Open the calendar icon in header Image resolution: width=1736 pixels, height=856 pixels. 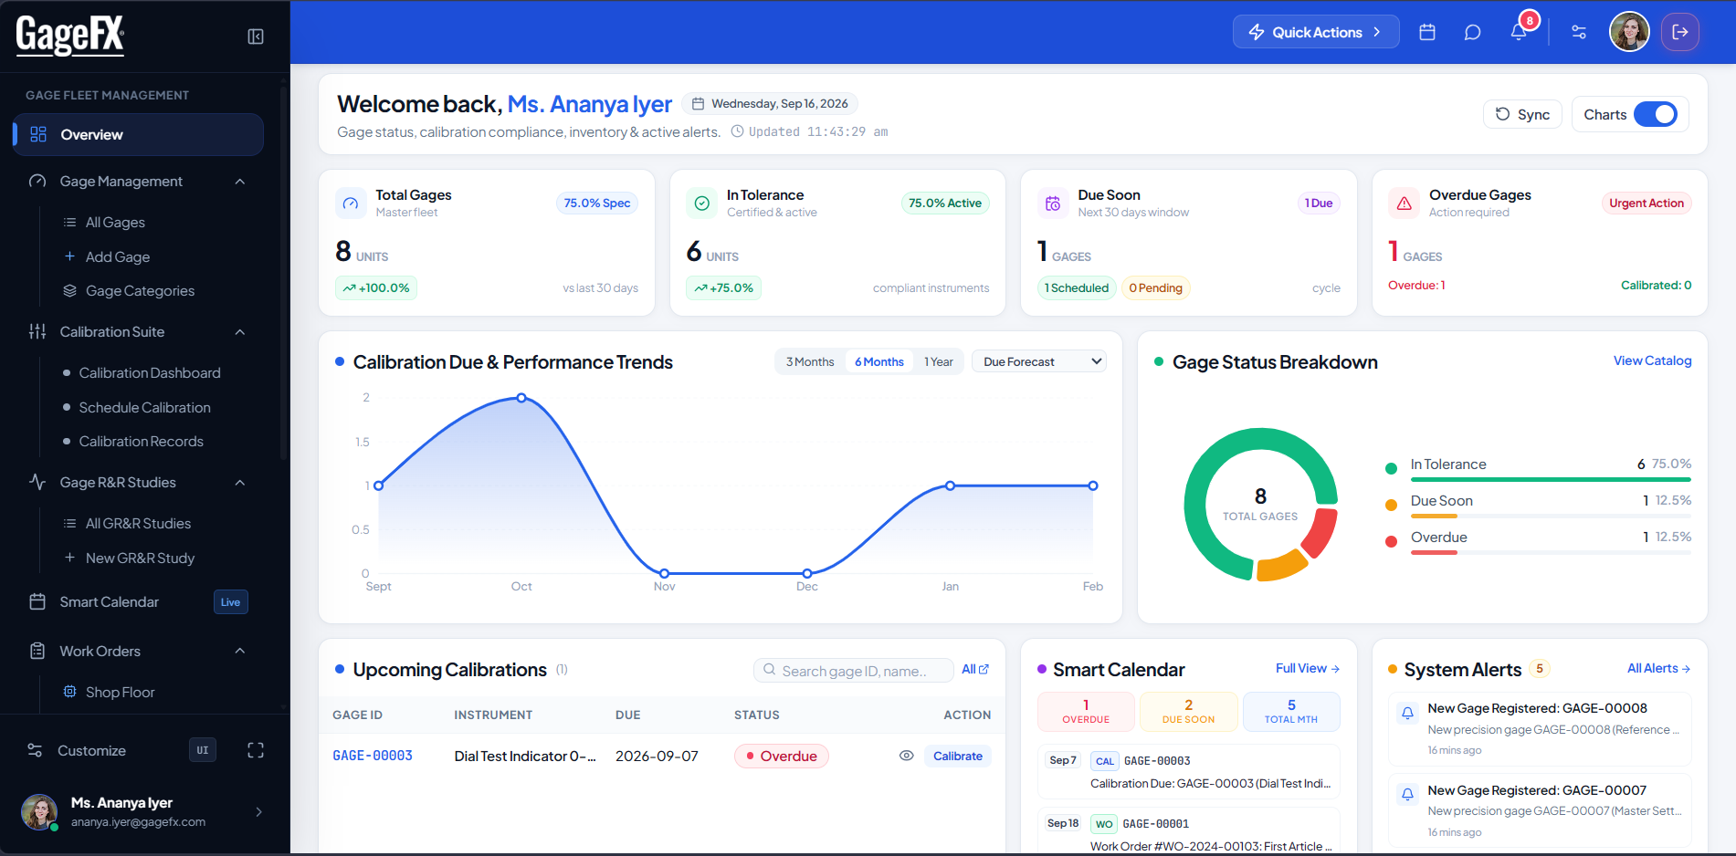pos(1427,32)
